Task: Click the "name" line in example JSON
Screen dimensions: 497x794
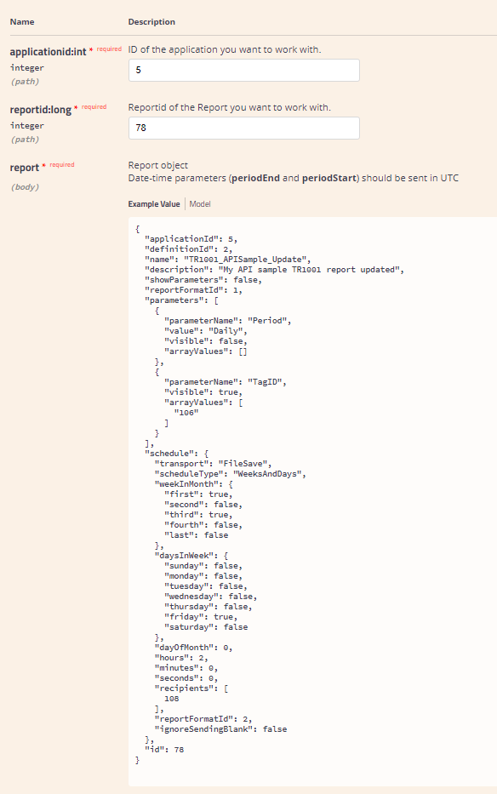Action: [228, 260]
